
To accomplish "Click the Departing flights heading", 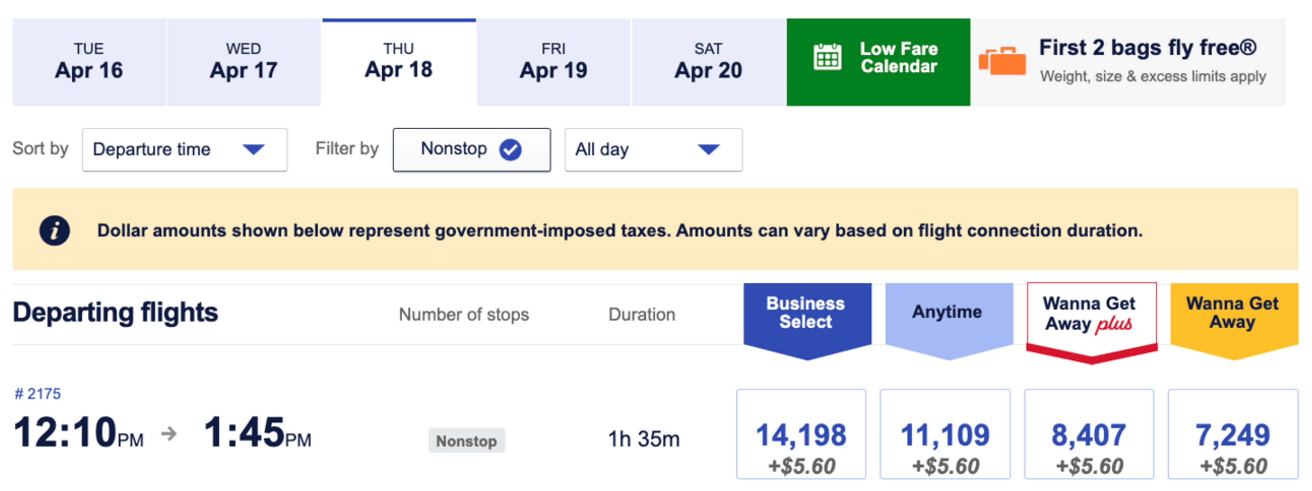I will tap(115, 313).
